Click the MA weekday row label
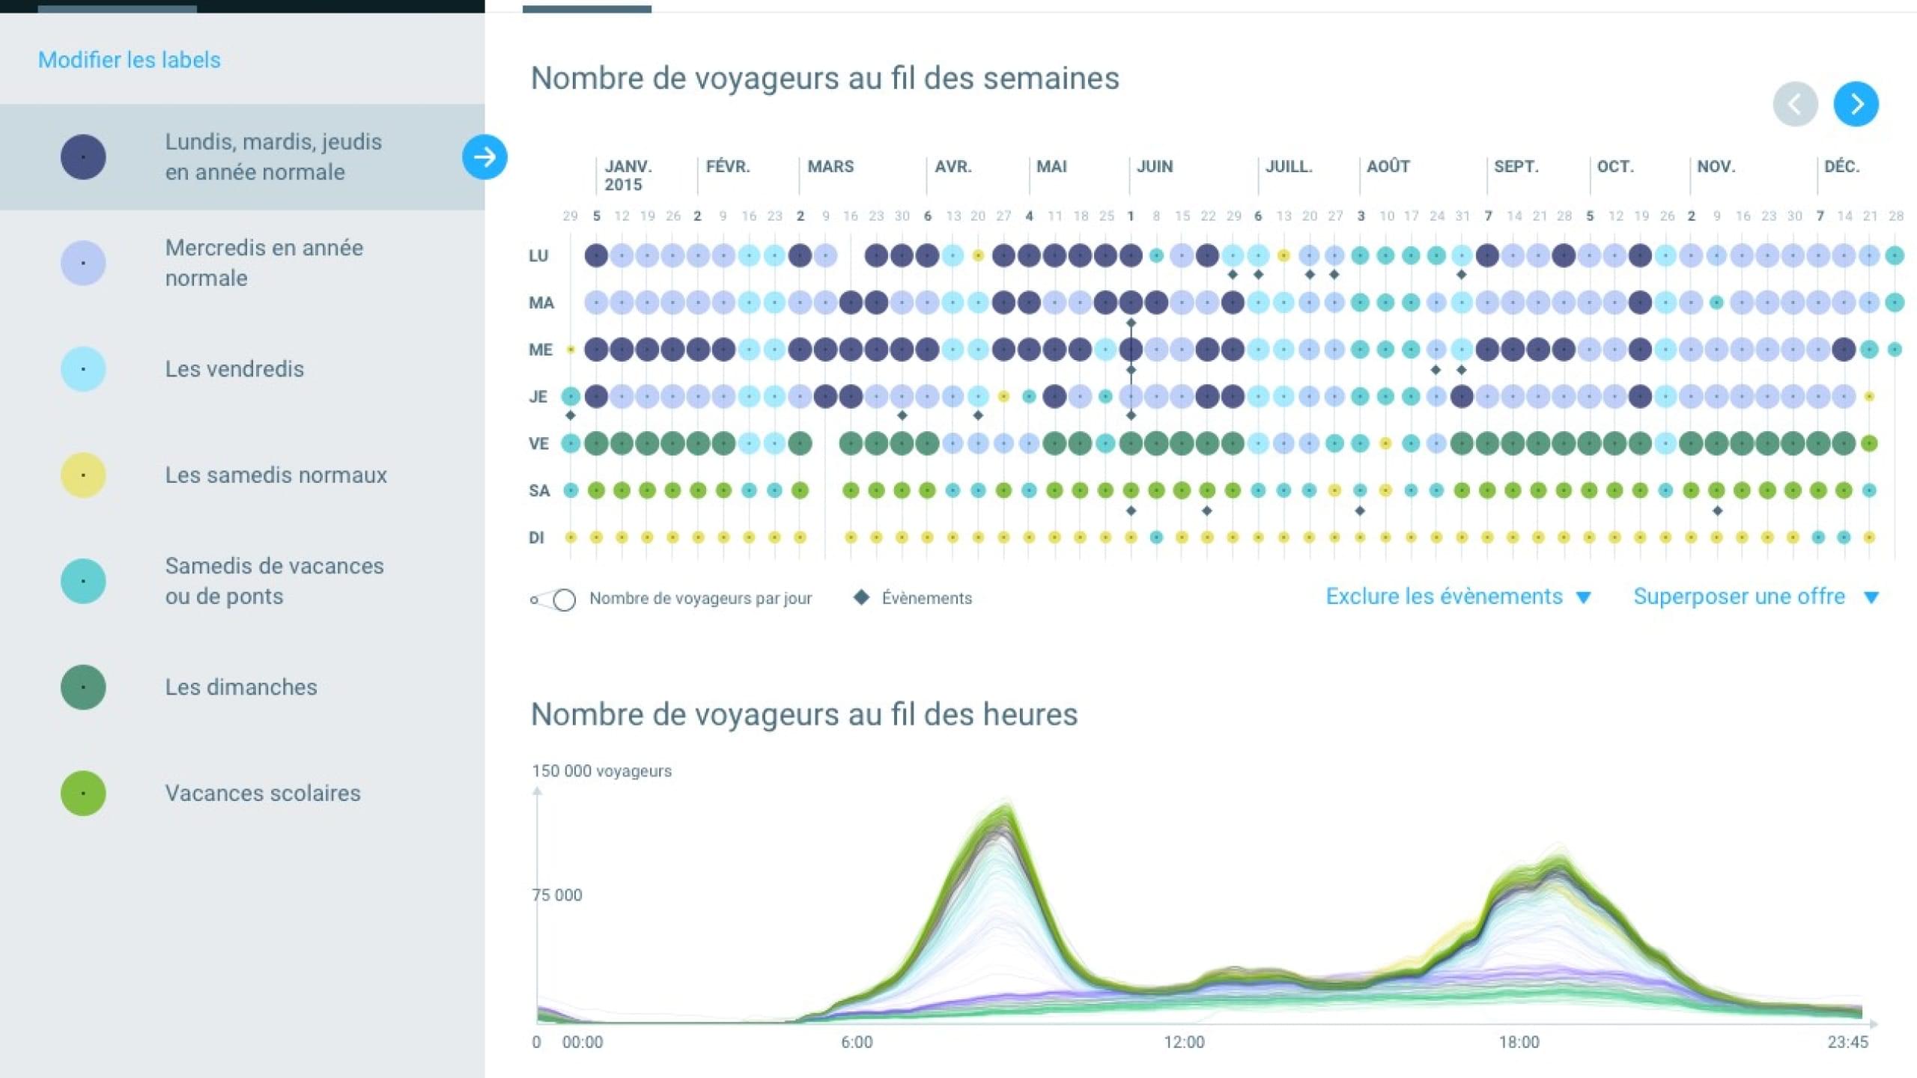 click(x=541, y=303)
